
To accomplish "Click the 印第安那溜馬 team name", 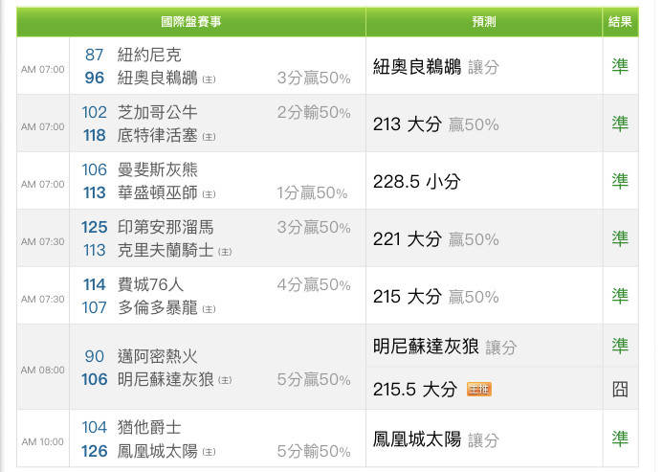I will 166,227.
